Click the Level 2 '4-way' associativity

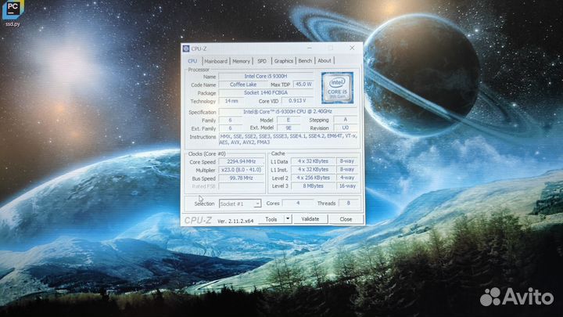tap(347, 178)
